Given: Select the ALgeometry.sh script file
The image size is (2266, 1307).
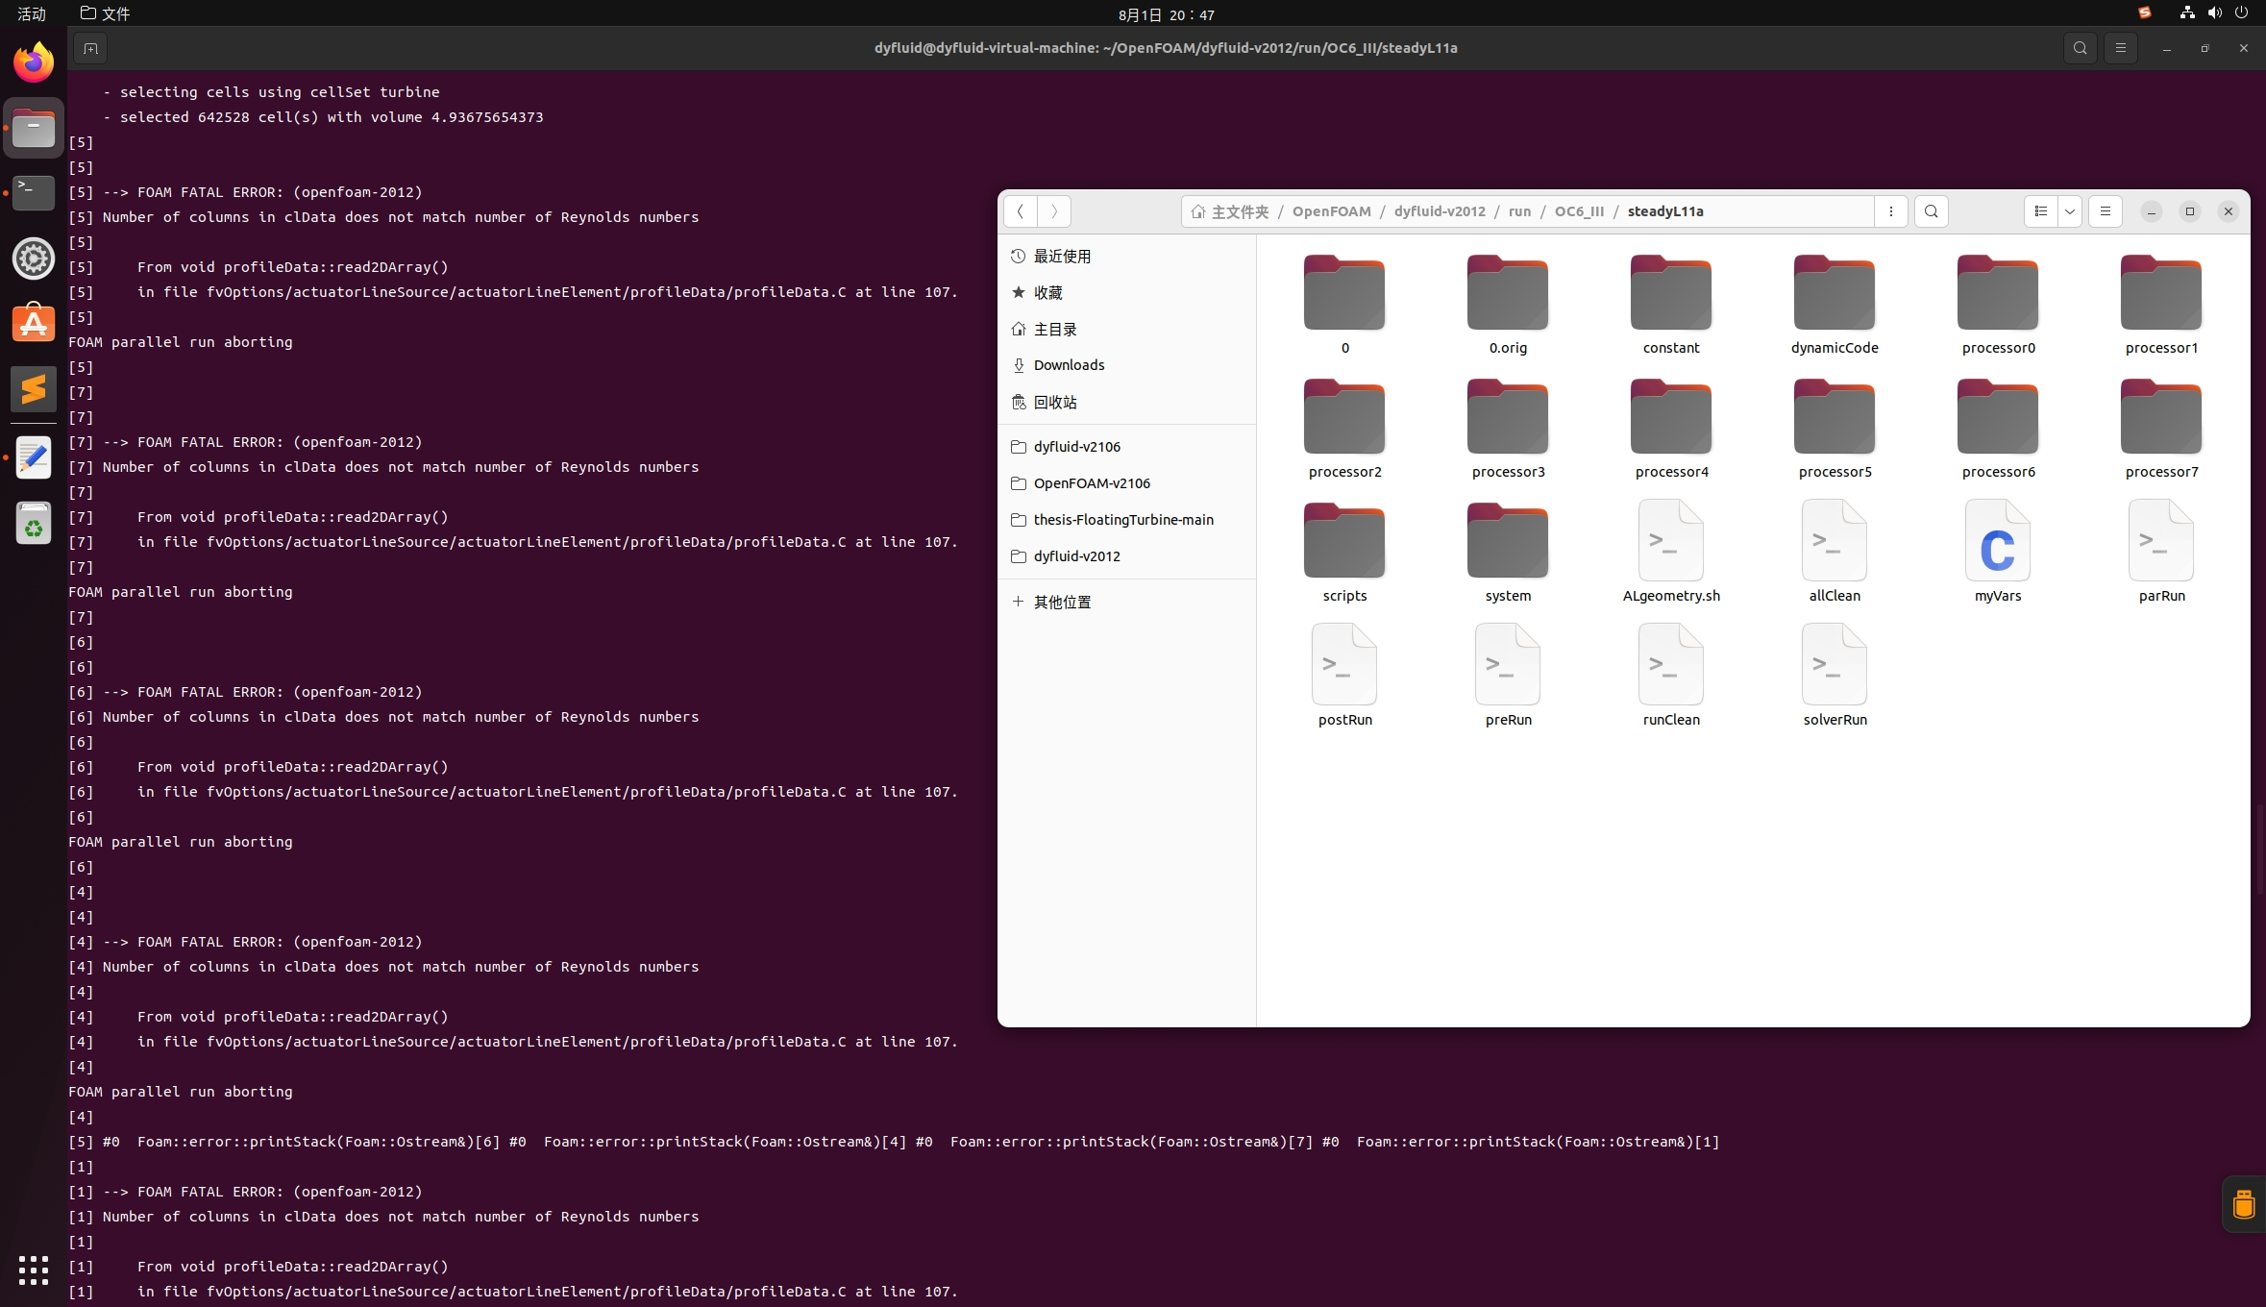Looking at the screenshot, I should [x=1671, y=553].
